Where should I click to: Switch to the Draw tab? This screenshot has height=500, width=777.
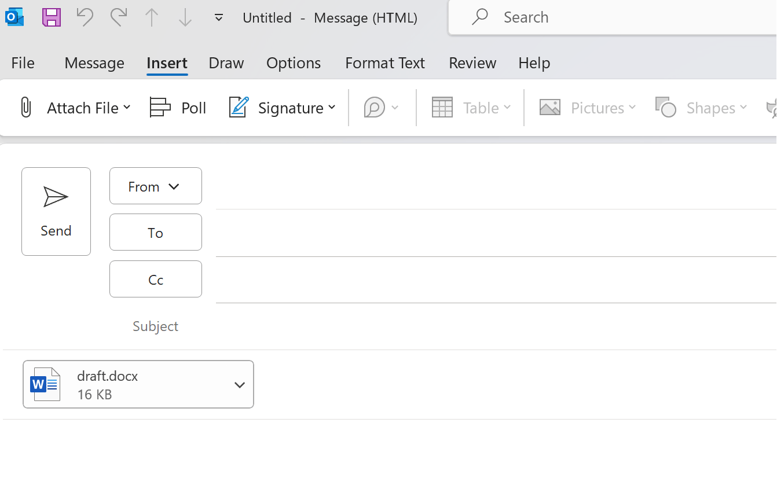click(x=226, y=63)
